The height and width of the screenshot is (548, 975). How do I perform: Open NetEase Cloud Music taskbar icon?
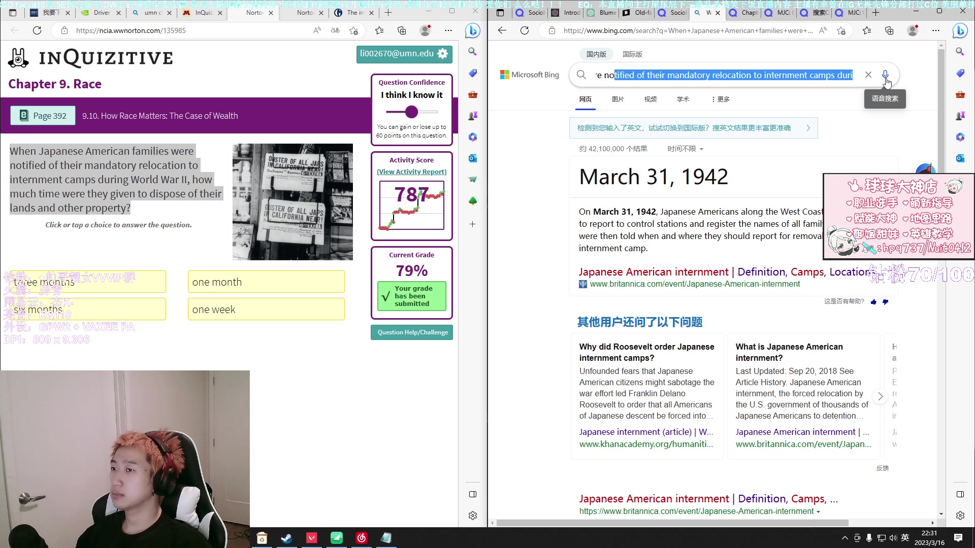click(362, 538)
